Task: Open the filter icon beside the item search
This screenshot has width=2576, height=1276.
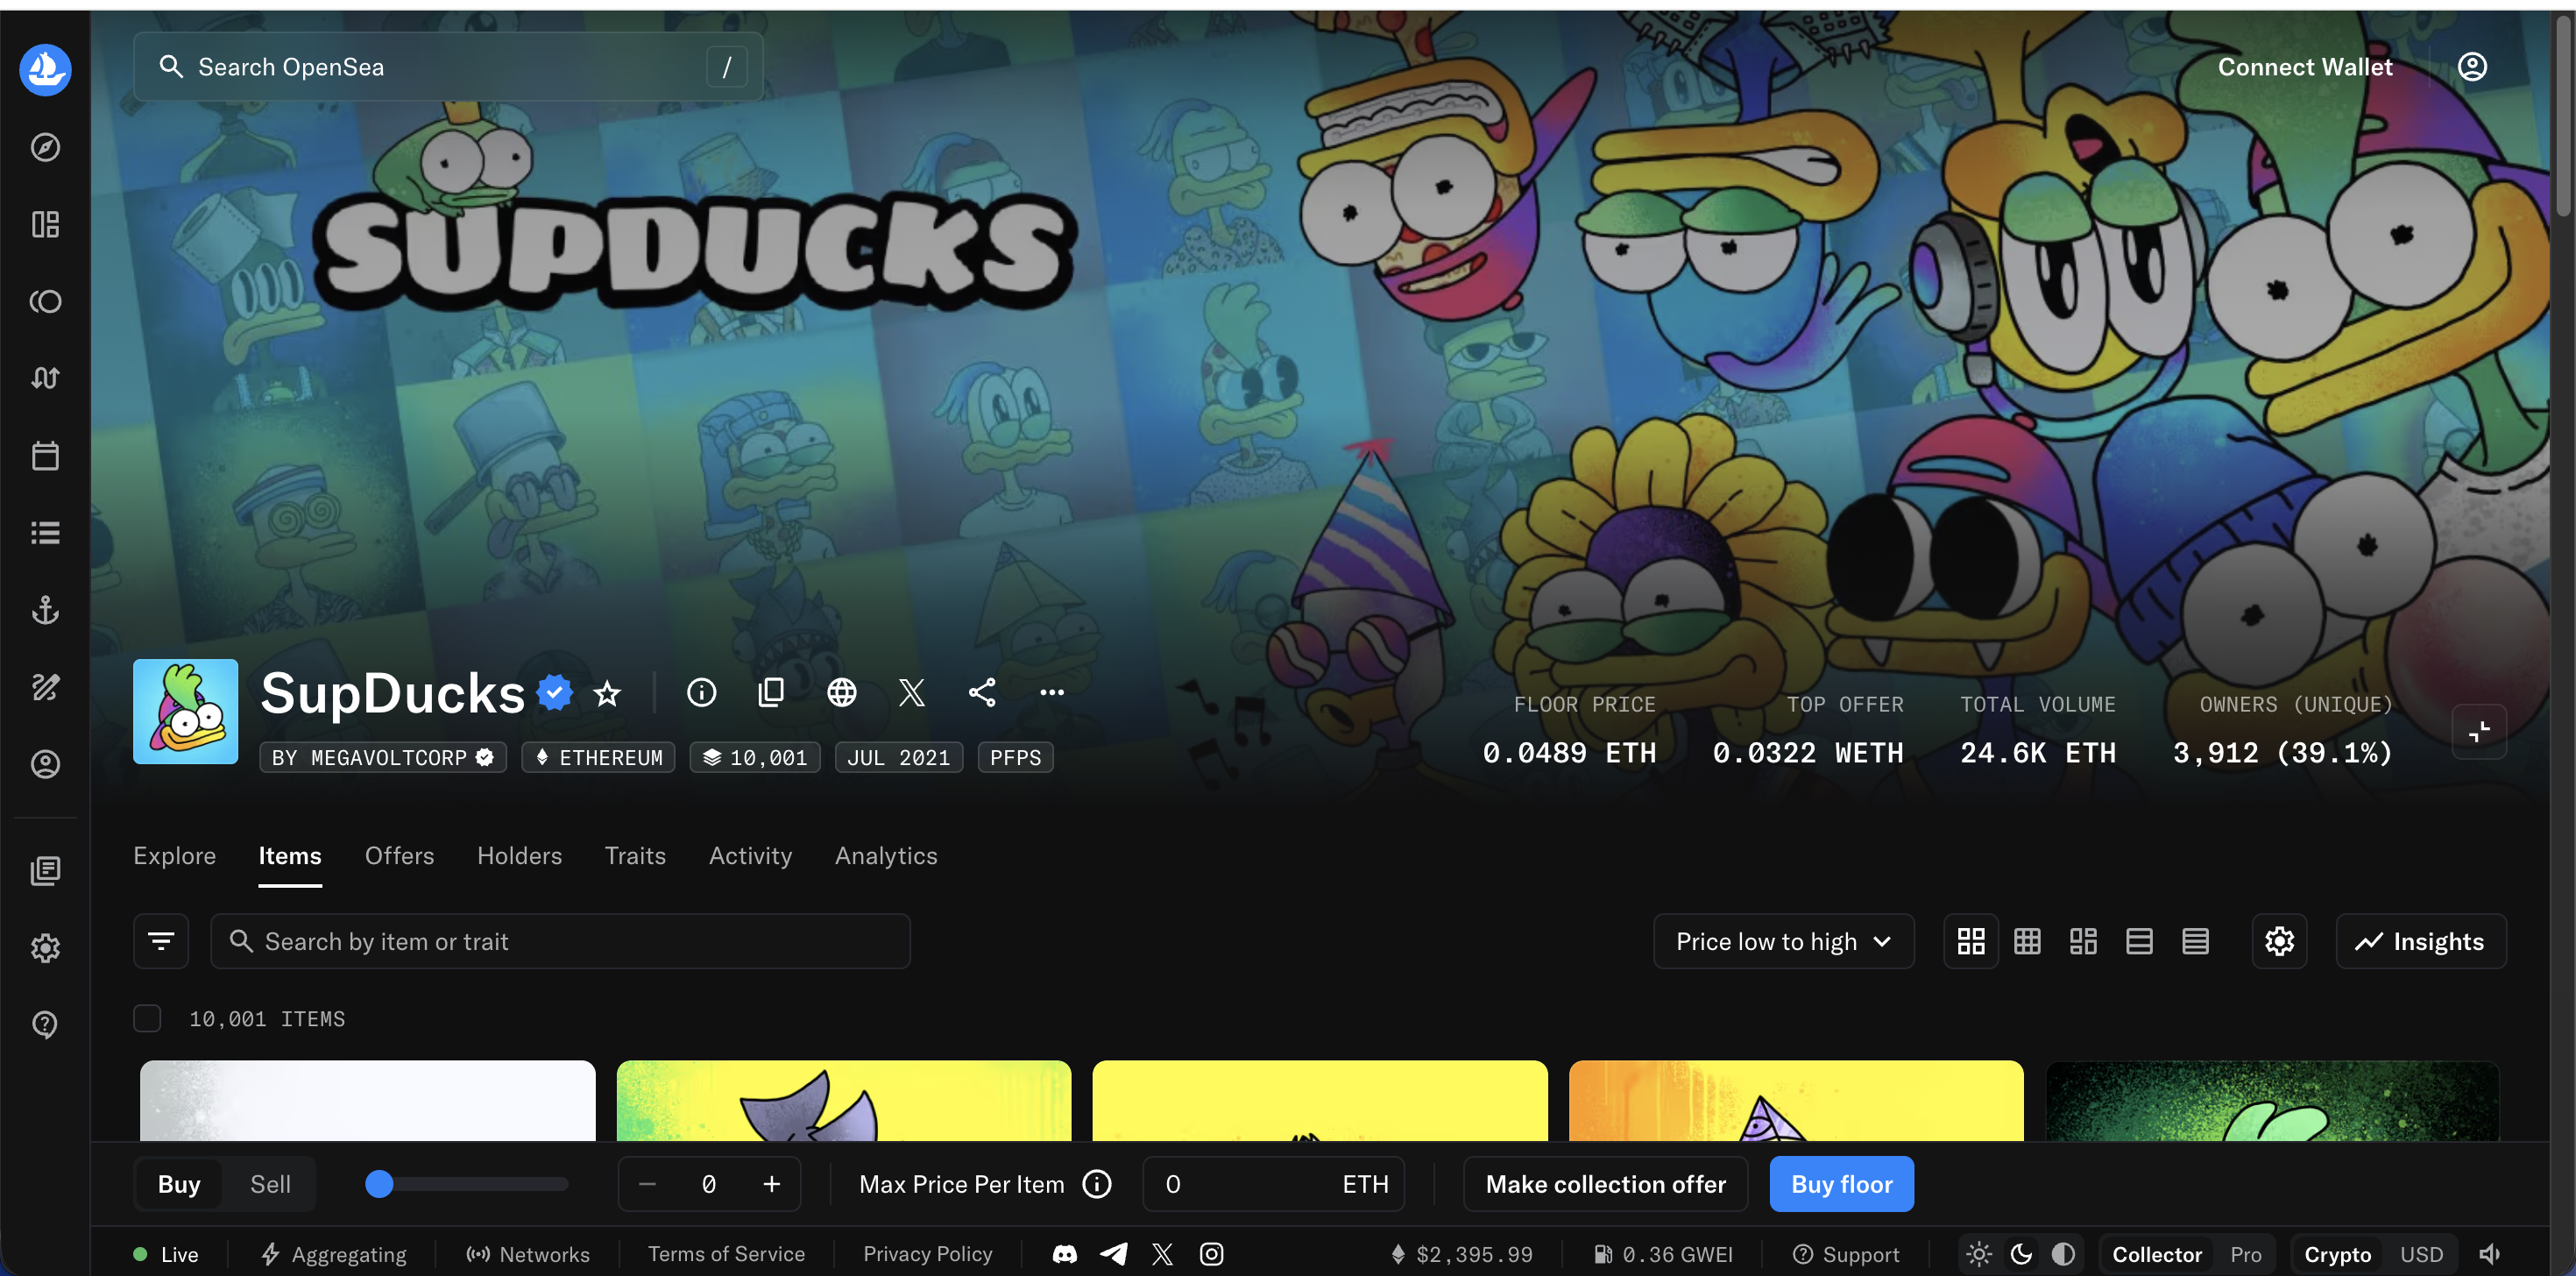Action: click(x=161, y=941)
